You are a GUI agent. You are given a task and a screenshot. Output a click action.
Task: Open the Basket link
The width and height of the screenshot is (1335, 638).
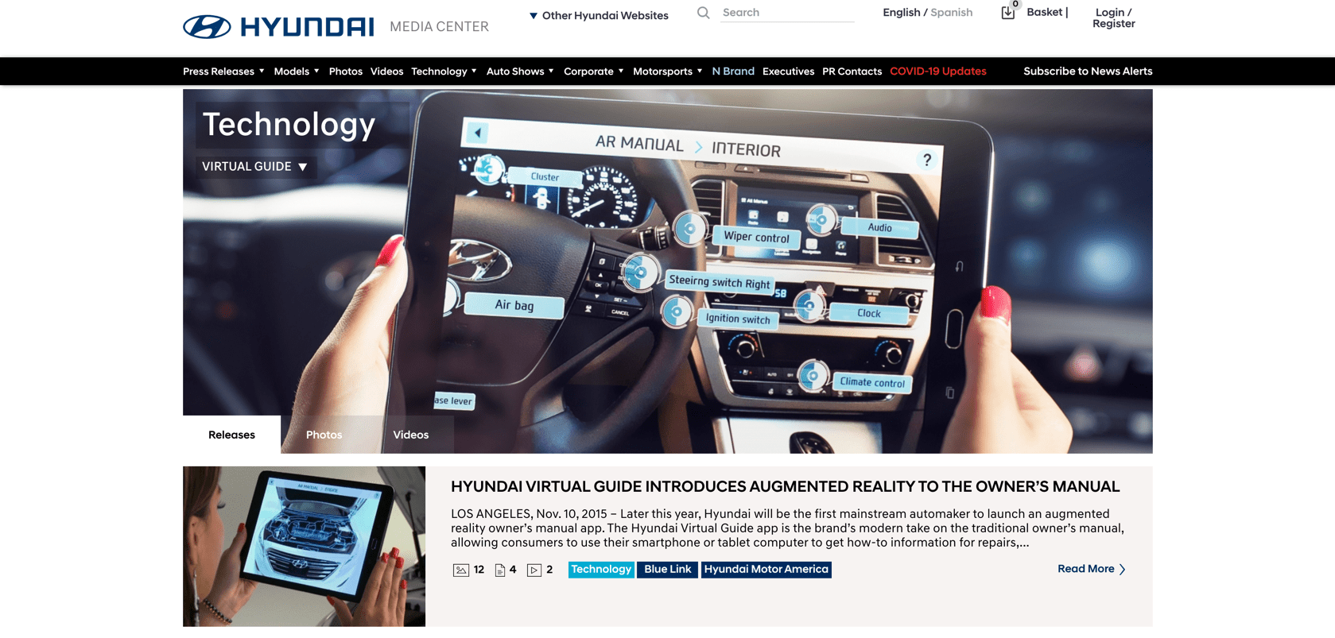click(x=1045, y=12)
